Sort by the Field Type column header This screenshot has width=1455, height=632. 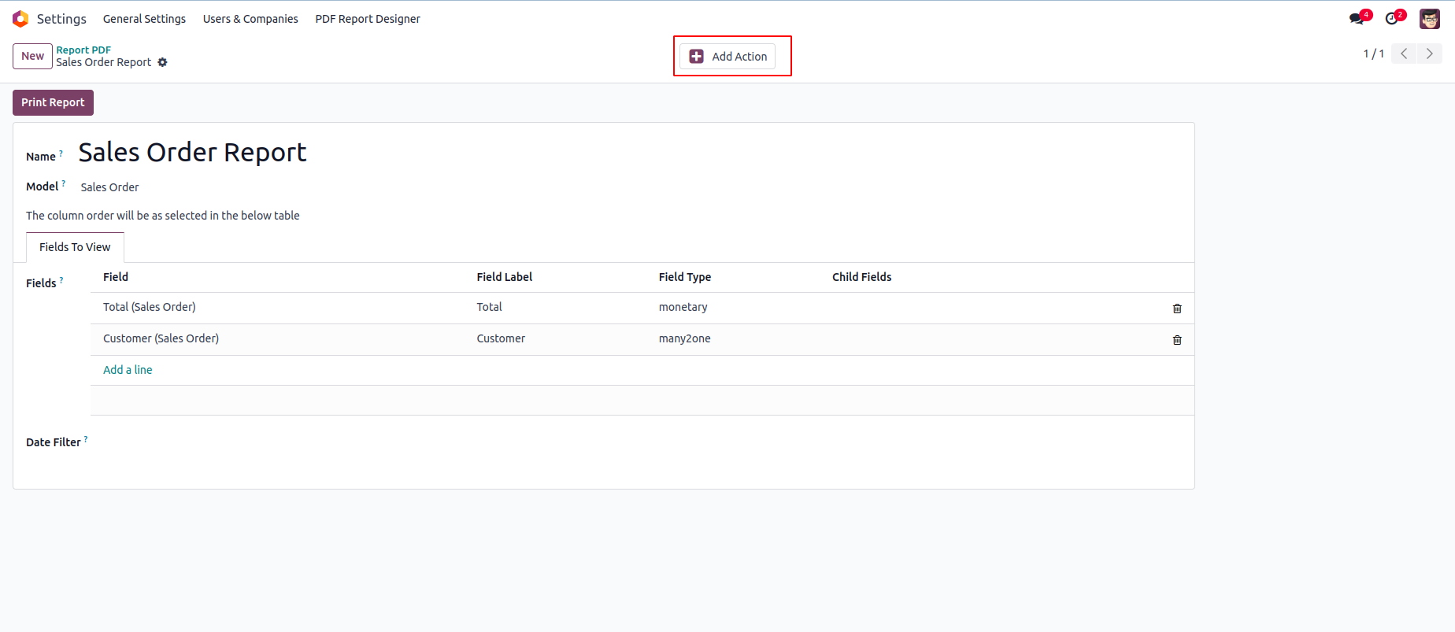tap(685, 277)
